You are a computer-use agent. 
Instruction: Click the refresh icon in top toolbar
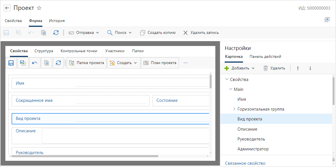click(56, 33)
